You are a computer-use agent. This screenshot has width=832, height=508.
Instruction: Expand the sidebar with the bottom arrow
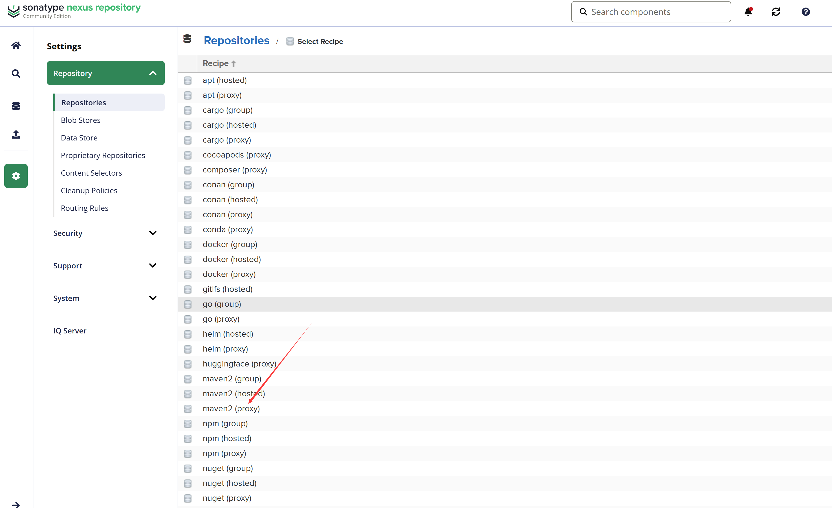[16, 504]
